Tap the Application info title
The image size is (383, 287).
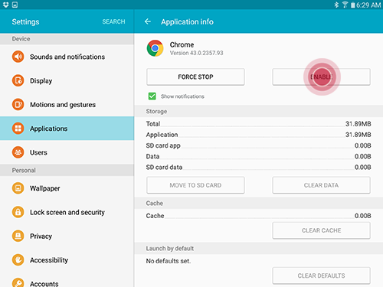(x=187, y=21)
